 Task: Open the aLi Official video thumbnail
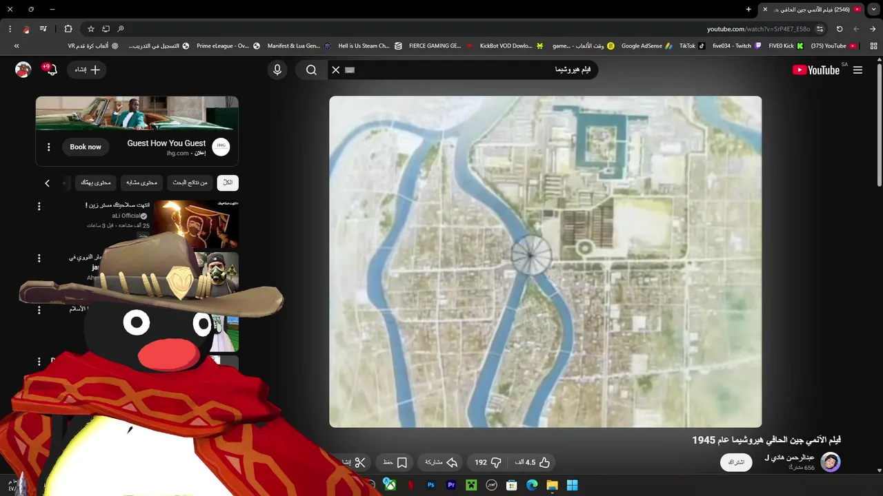(196, 224)
